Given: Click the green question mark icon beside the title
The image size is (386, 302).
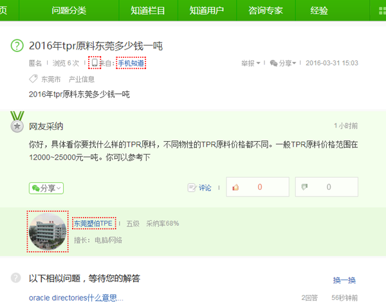Looking at the screenshot, I should tap(17, 46).
